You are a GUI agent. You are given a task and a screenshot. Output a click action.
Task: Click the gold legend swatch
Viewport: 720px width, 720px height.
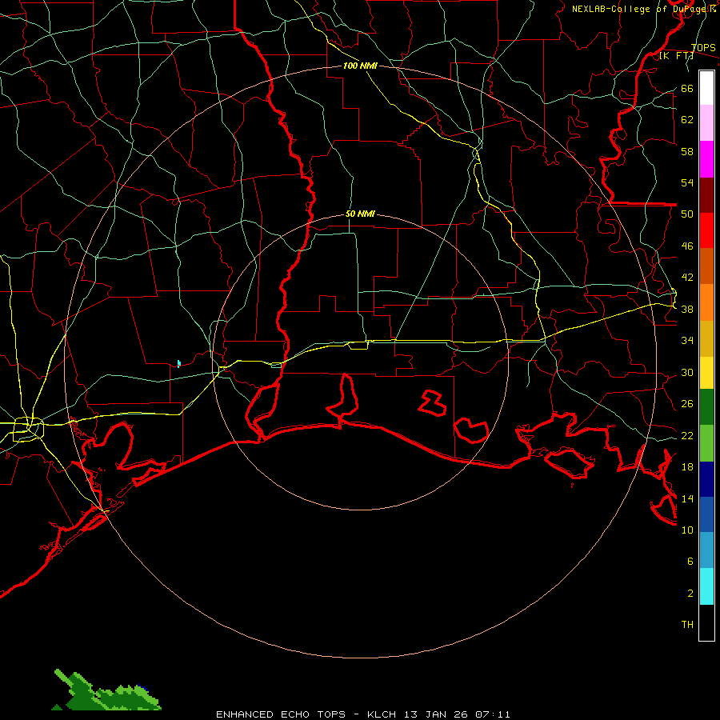(706, 338)
